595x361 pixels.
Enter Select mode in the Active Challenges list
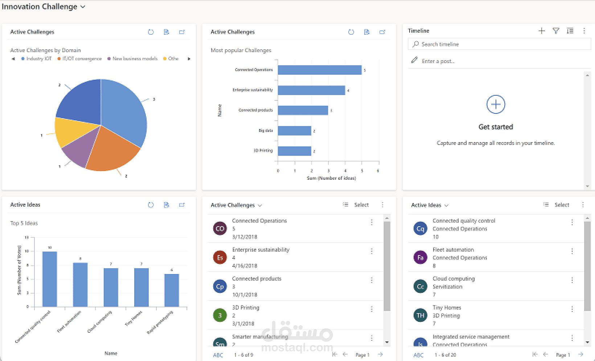coord(361,204)
